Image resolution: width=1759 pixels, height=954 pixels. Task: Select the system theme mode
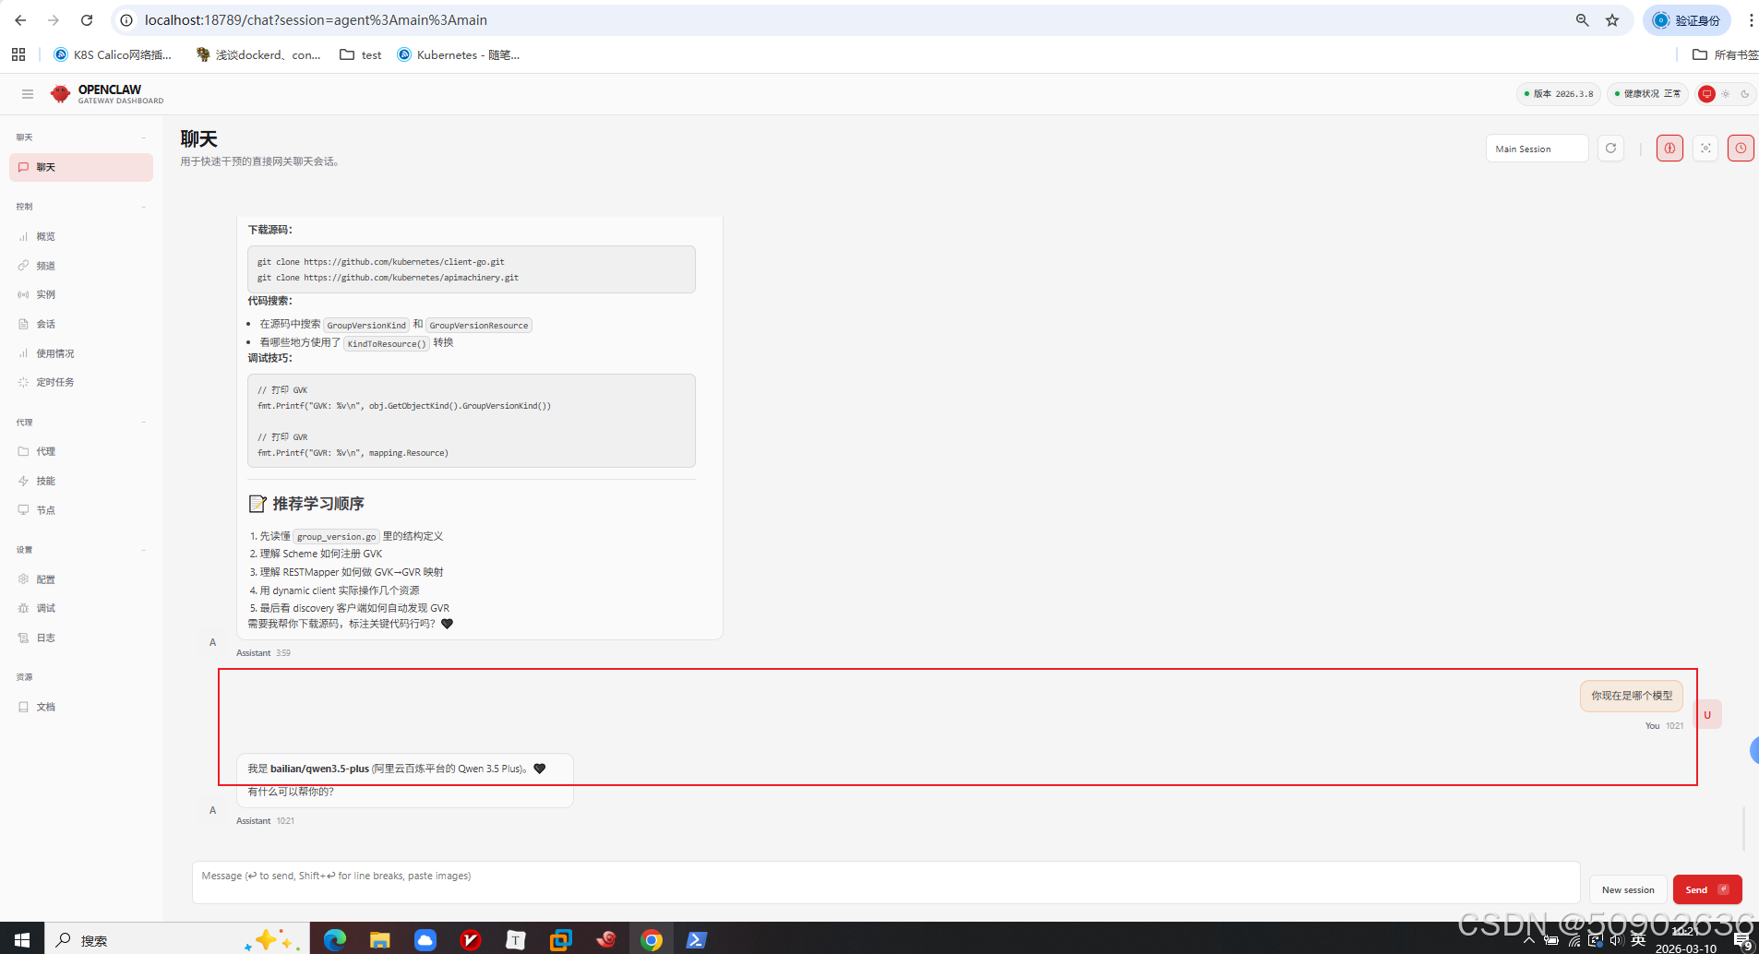tap(1706, 94)
